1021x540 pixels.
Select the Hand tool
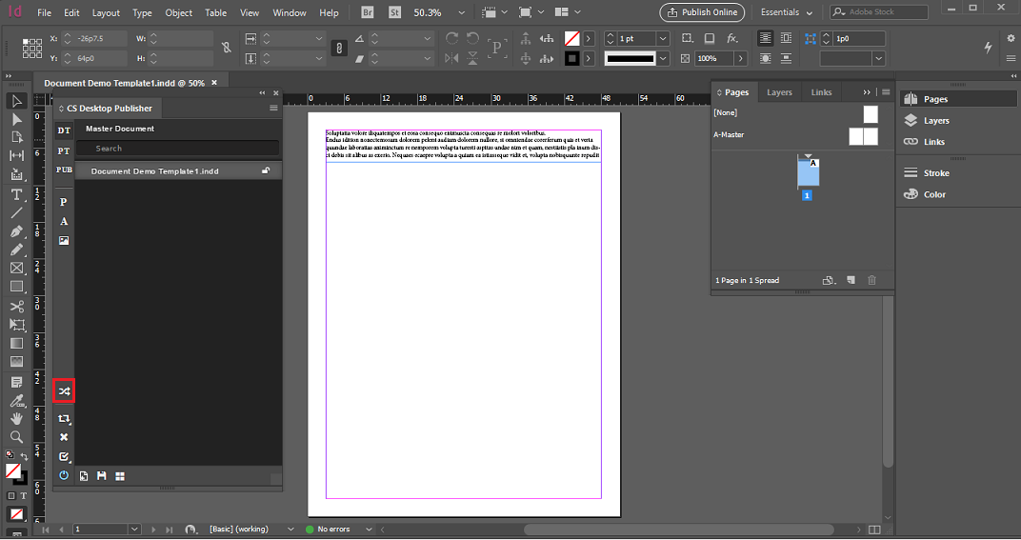tap(17, 418)
